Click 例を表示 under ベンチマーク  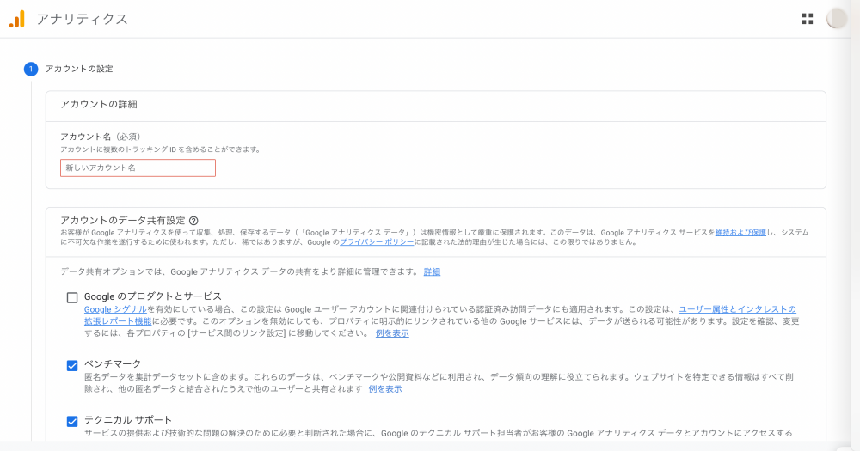(x=385, y=389)
